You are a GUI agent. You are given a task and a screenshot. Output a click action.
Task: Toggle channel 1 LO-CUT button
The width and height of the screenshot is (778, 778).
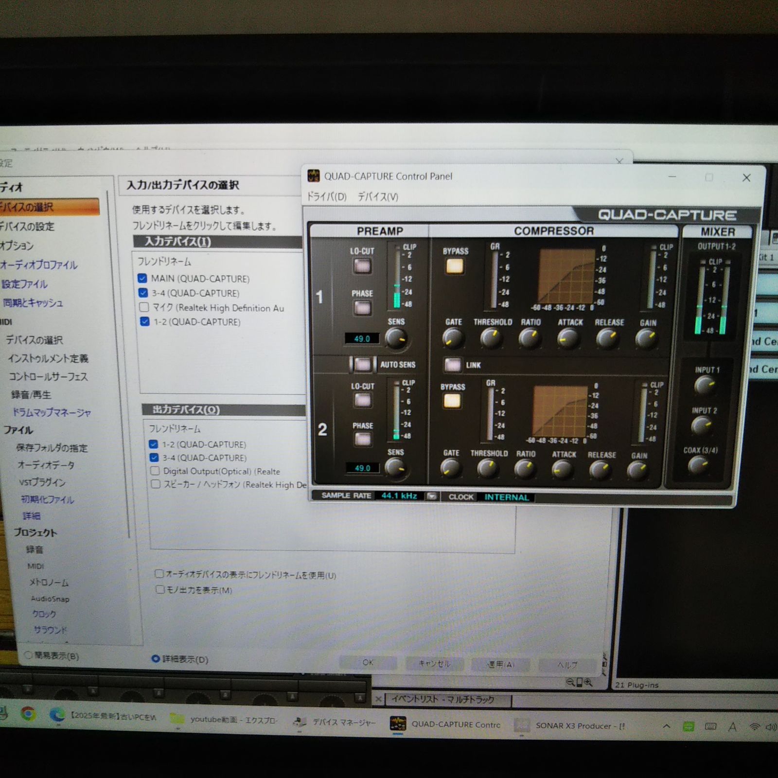[x=362, y=266]
